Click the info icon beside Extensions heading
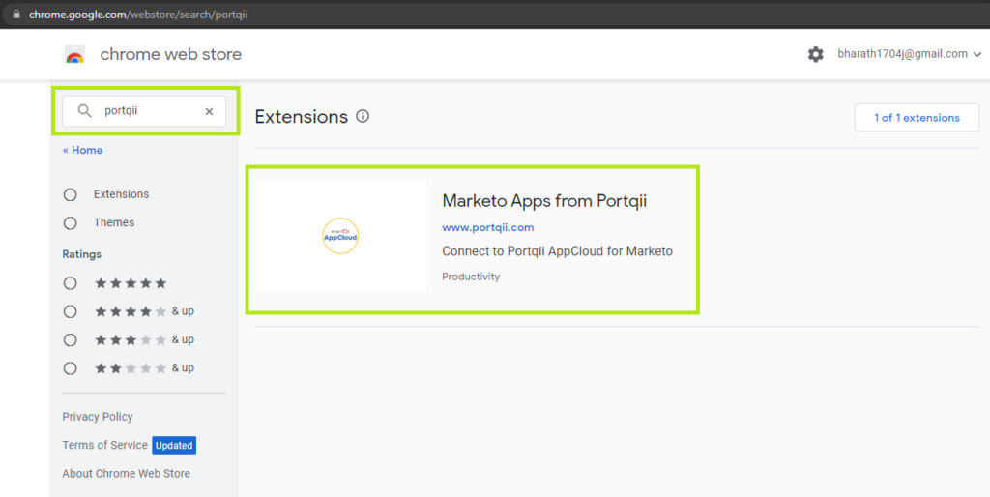The width and height of the screenshot is (990, 497). (x=363, y=116)
